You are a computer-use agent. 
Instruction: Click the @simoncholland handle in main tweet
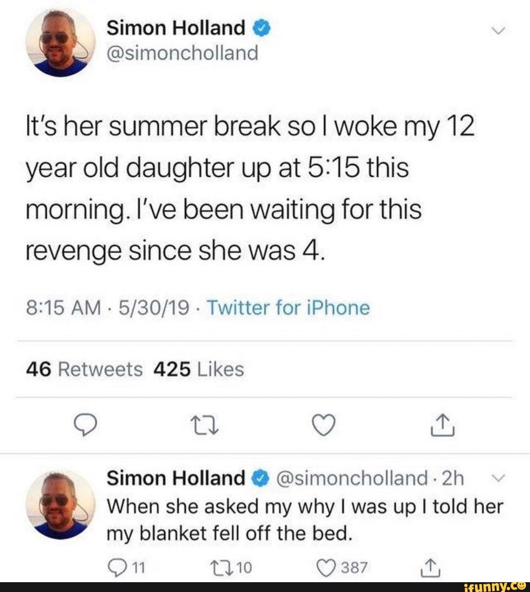click(x=183, y=53)
